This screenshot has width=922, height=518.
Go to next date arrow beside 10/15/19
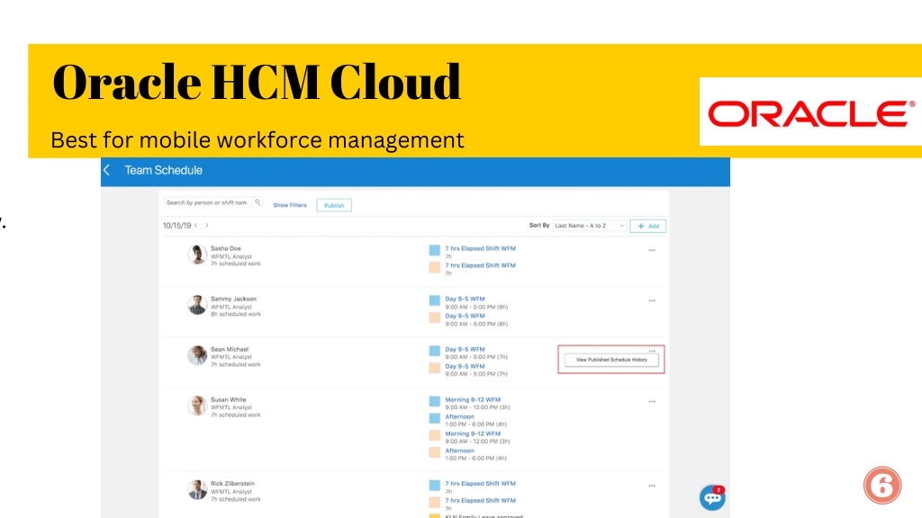[207, 226]
